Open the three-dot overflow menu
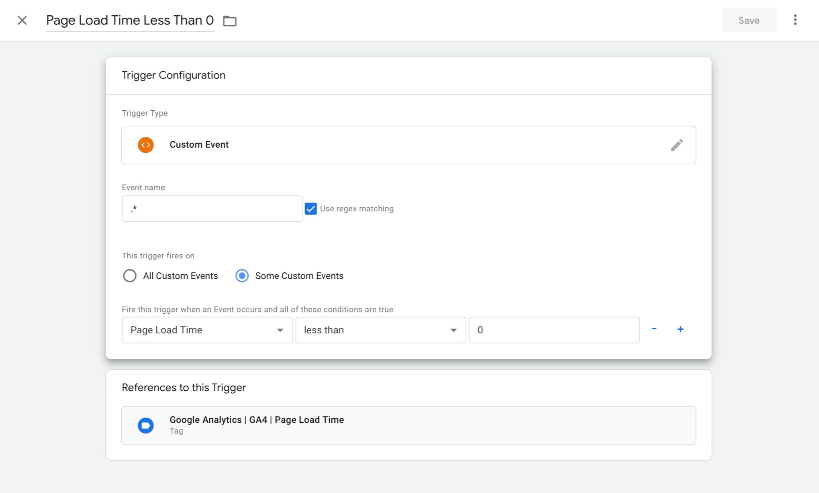 pyautogui.click(x=795, y=20)
